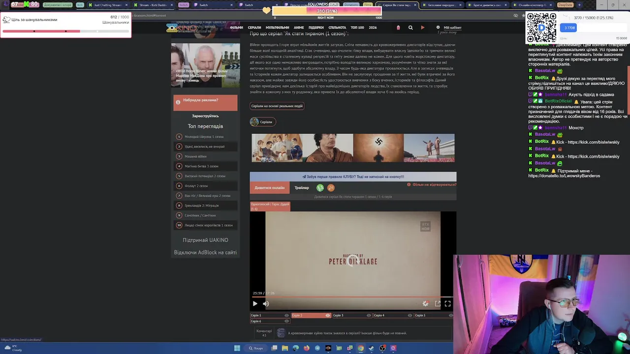Click the orange play icon in site header
Viewport: 630px width, 354px height.
coord(422,28)
